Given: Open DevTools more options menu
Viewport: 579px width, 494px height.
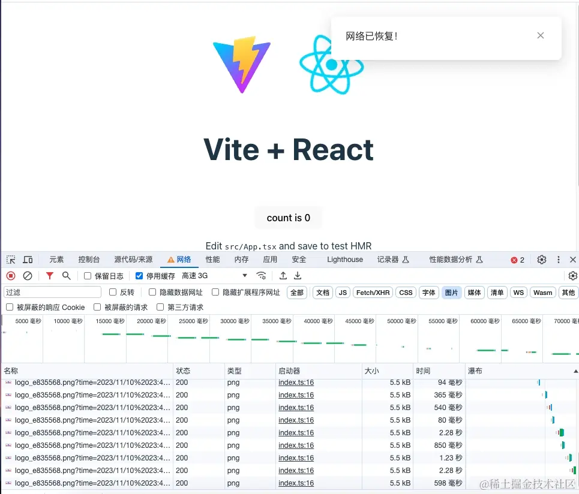Looking at the screenshot, I should 559,260.
